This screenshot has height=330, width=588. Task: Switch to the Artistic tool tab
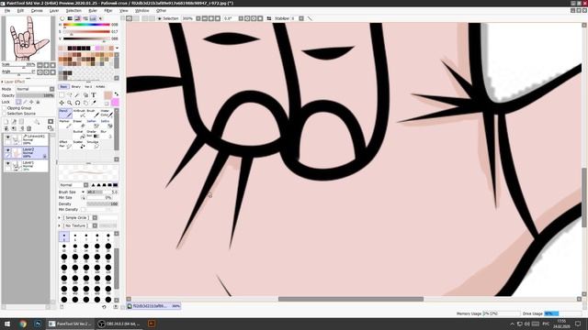pyautogui.click(x=100, y=86)
